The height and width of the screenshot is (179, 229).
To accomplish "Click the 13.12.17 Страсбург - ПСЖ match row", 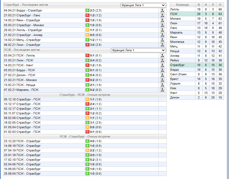I will click(x=85, y=104).
